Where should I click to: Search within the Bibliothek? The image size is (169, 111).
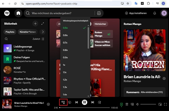click(x=6, y=39)
